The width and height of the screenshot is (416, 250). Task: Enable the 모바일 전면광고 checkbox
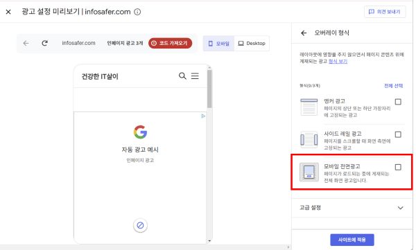point(398,168)
